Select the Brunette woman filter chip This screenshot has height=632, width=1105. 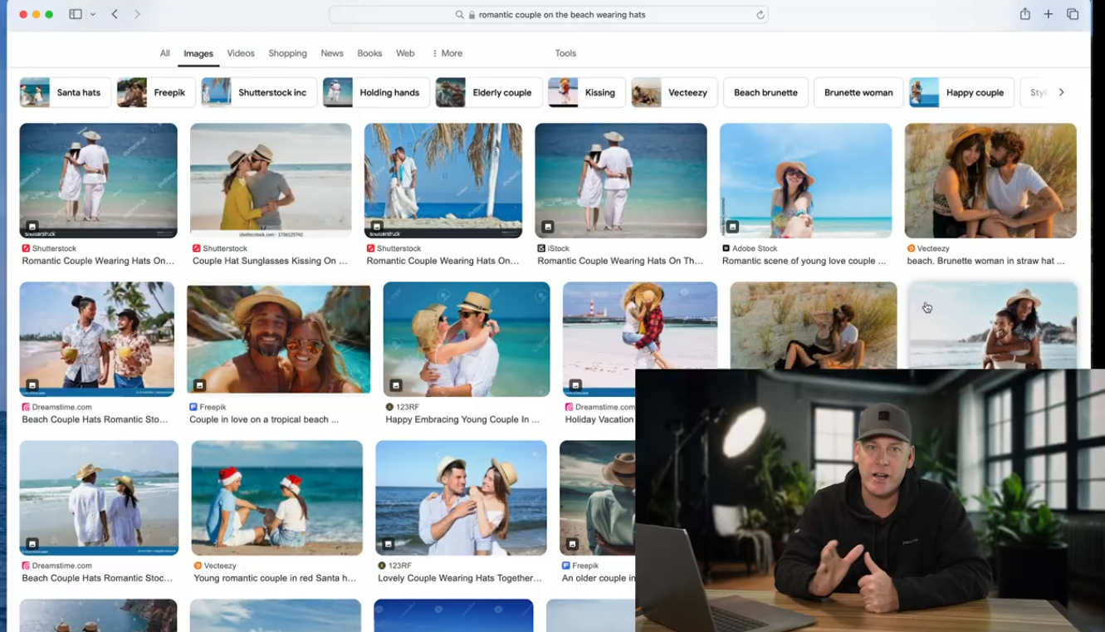point(858,92)
